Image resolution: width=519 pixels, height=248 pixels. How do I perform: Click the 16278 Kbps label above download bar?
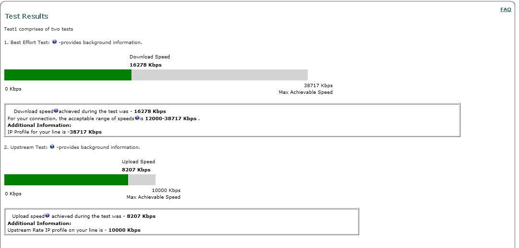click(145, 65)
